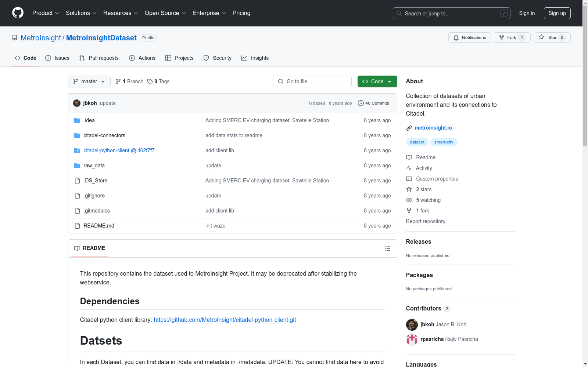Click the Search or jump to field

452,13
